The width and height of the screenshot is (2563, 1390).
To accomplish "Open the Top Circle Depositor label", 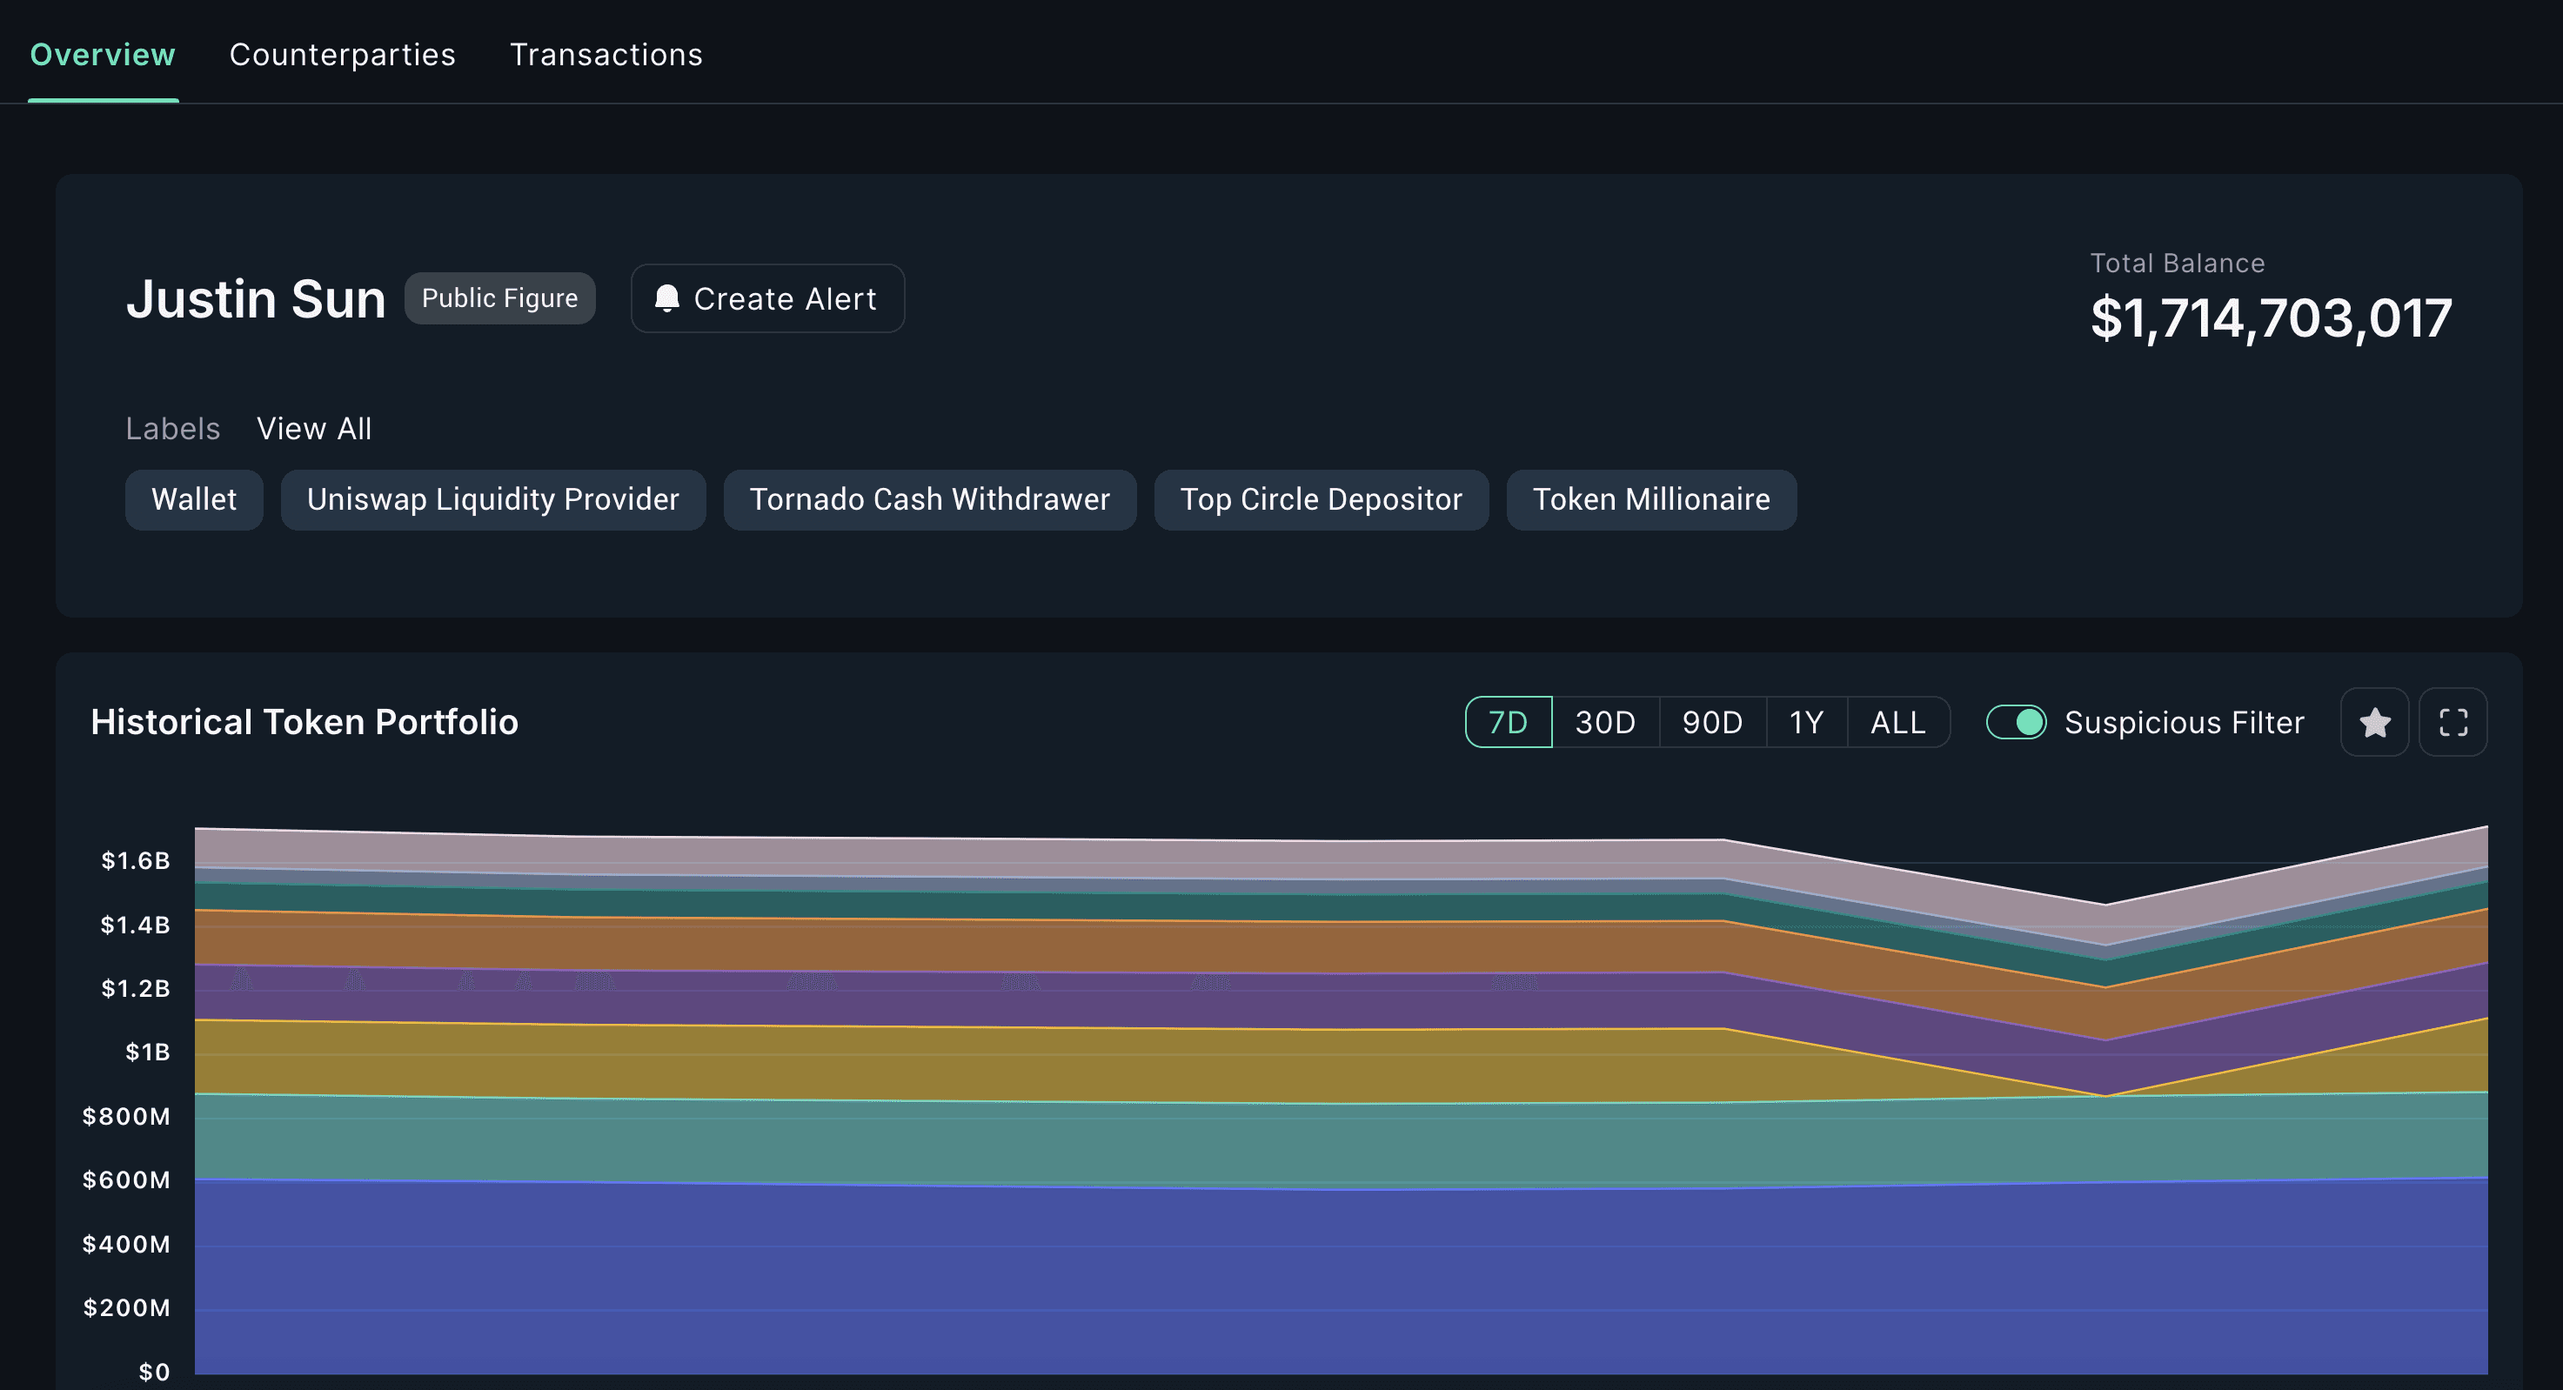I will (x=1321, y=499).
